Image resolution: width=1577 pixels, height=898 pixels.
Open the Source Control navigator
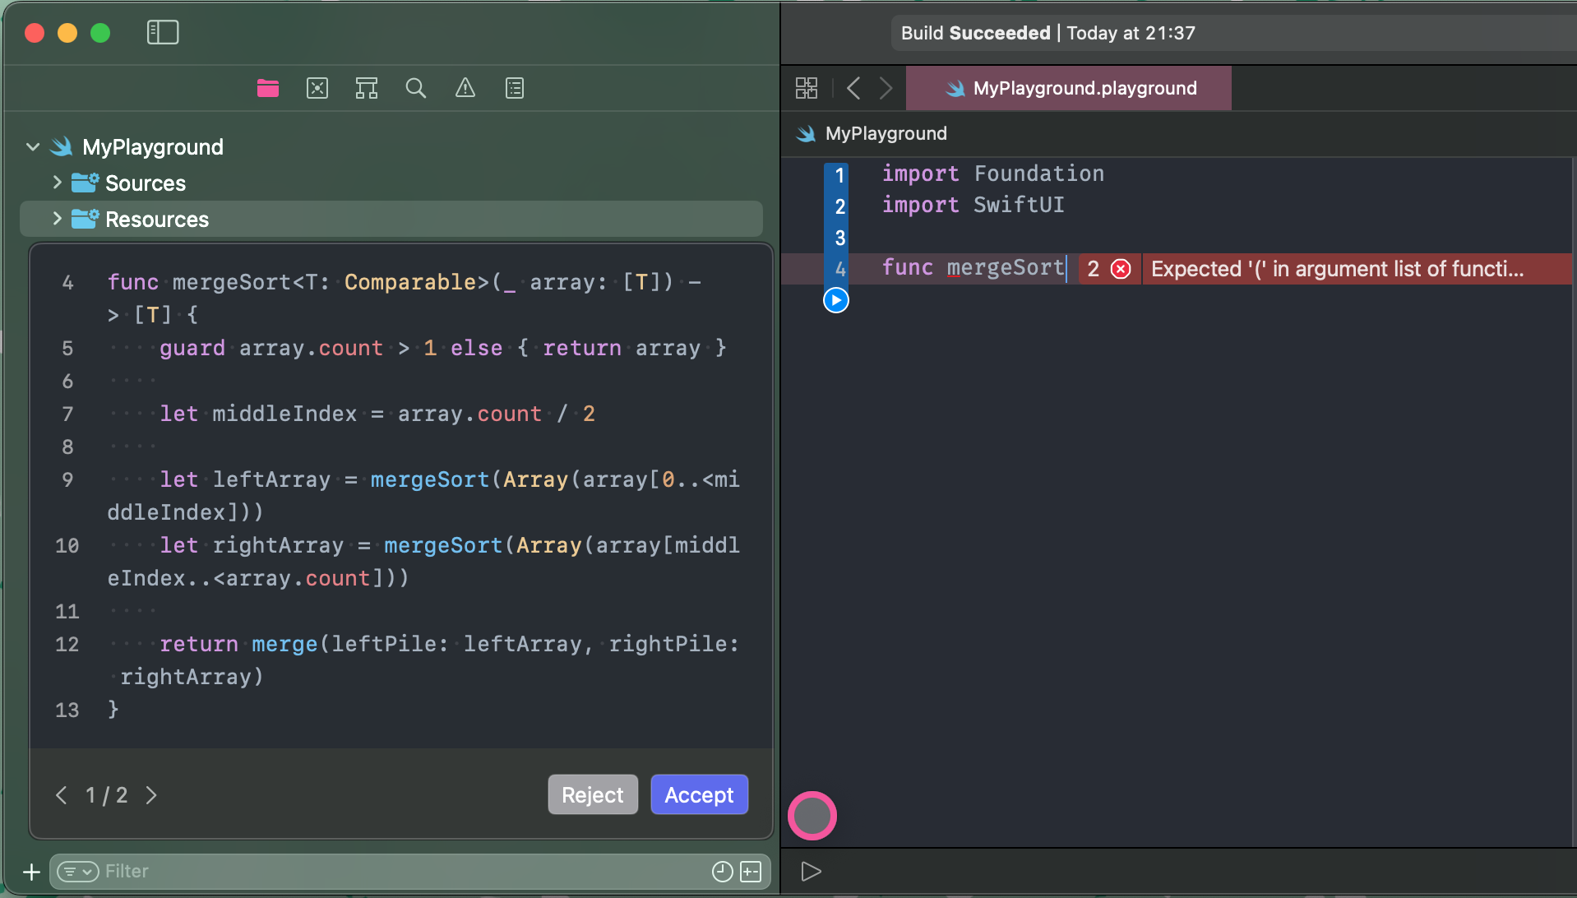pos(317,88)
